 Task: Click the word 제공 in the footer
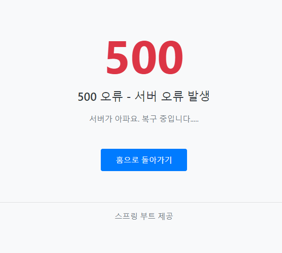[165, 216]
